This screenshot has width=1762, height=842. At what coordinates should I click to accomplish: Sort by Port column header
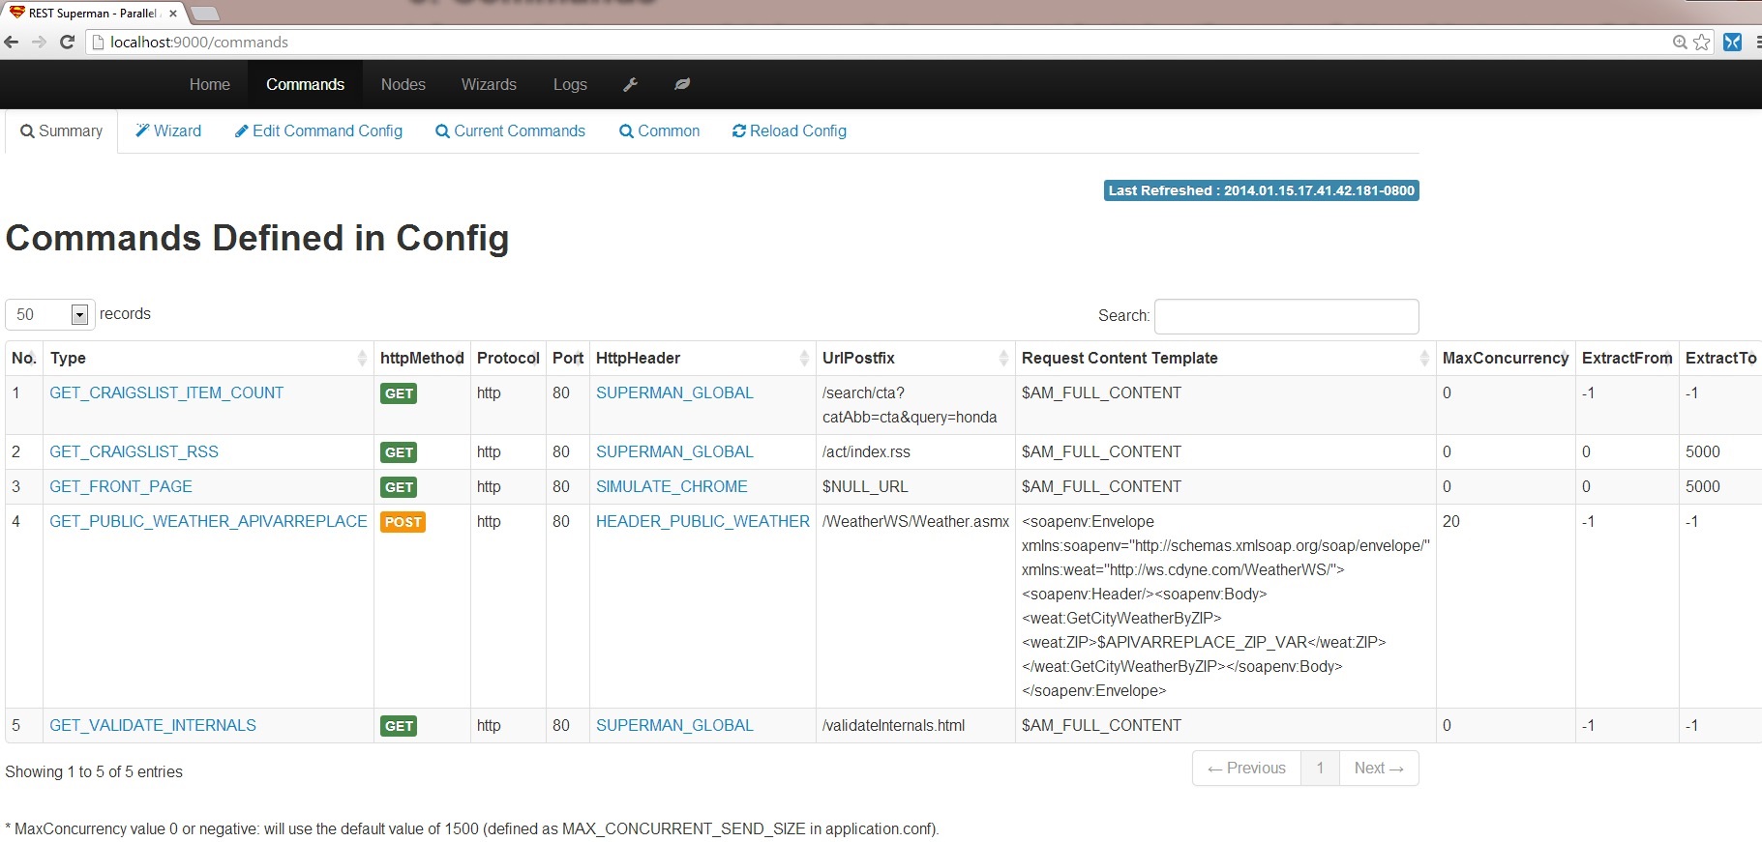568,358
